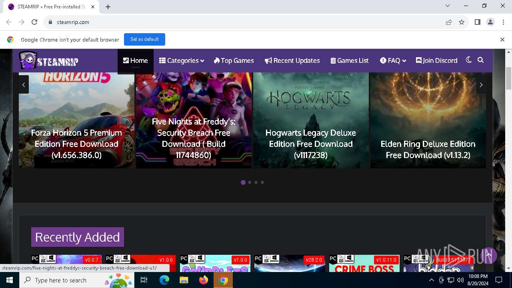
Task: Open Task View on taskbar
Action: pyautogui.click(x=144, y=280)
